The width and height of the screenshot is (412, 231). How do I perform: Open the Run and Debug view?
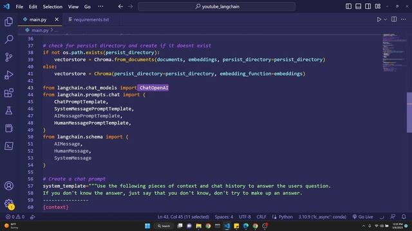(x=8, y=75)
